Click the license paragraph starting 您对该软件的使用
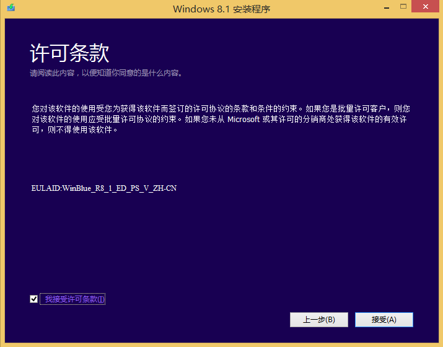Screen dimensions: 443x347 [221, 119]
